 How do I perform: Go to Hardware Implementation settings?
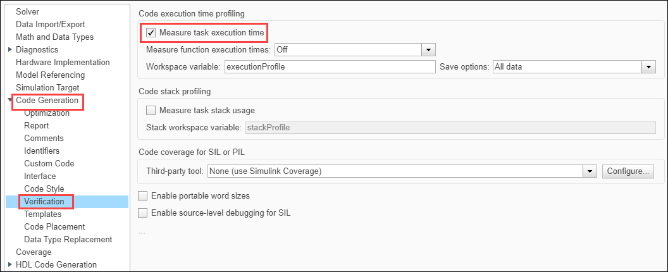63,62
